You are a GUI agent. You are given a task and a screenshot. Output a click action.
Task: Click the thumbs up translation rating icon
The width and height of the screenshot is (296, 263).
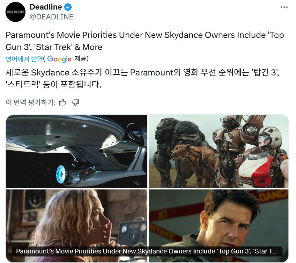point(63,103)
